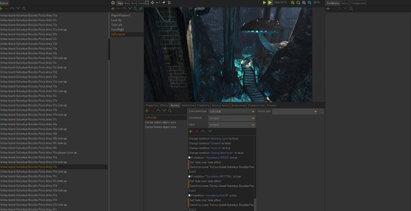Toggle the 'Transitions RELAX' if-condition box
Image resolution: width=411 pixels, height=211 pixels.
click(x=189, y=195)
